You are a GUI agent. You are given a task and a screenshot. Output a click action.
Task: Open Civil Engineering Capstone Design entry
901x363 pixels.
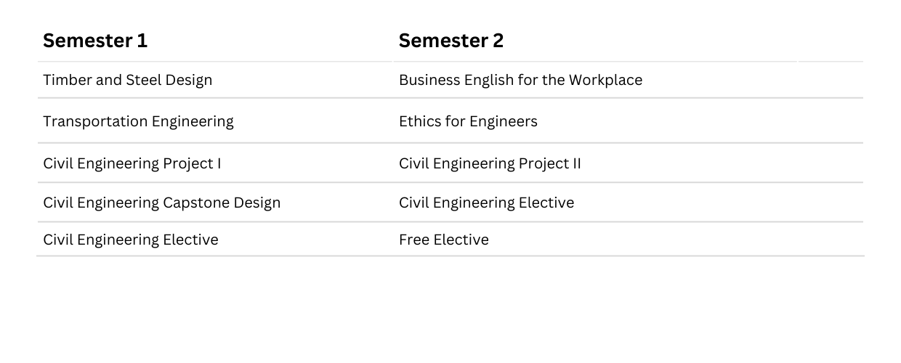[x=162, y=203]
